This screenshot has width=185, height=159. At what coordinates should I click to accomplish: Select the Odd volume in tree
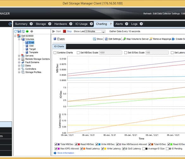(31, 46)
